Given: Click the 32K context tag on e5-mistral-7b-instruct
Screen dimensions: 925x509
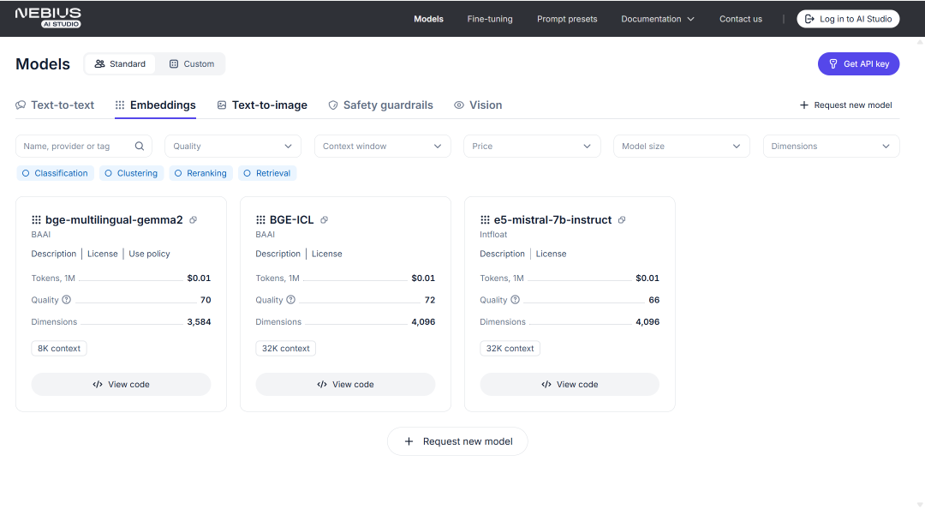Looking at the screenshot, I should tap(510, 349).
